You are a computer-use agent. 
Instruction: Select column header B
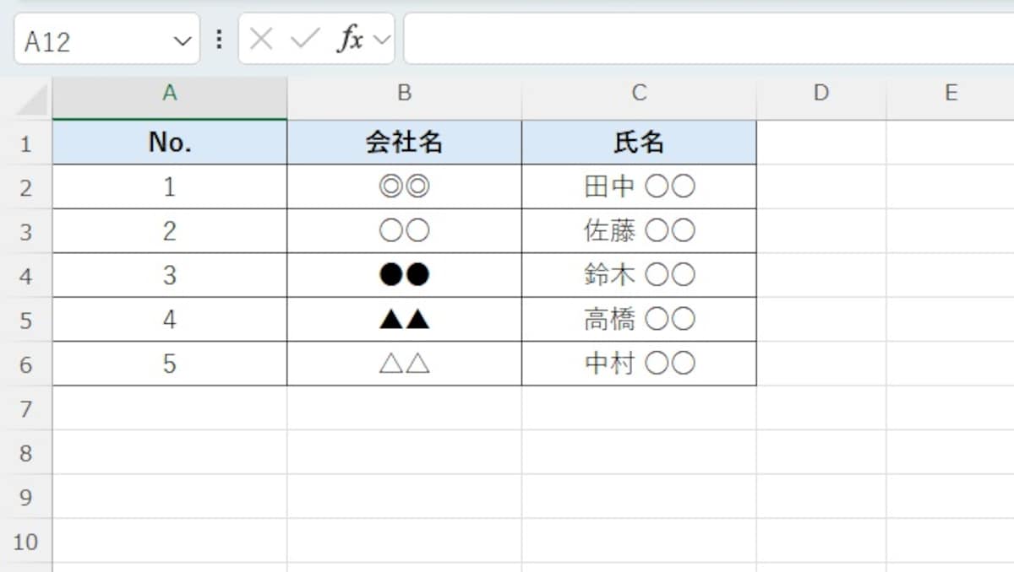coord(404,93)
